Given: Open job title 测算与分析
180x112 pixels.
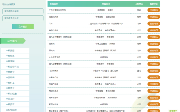Looking at the screenshot, I should tap(53, 98).
